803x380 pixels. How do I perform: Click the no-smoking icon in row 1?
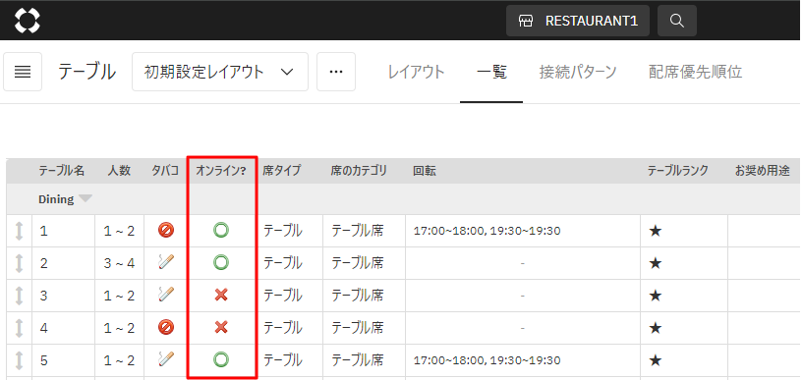tap(166, 230)
